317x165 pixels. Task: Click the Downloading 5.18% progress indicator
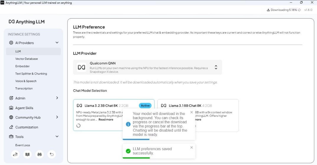tap(284, 10)
